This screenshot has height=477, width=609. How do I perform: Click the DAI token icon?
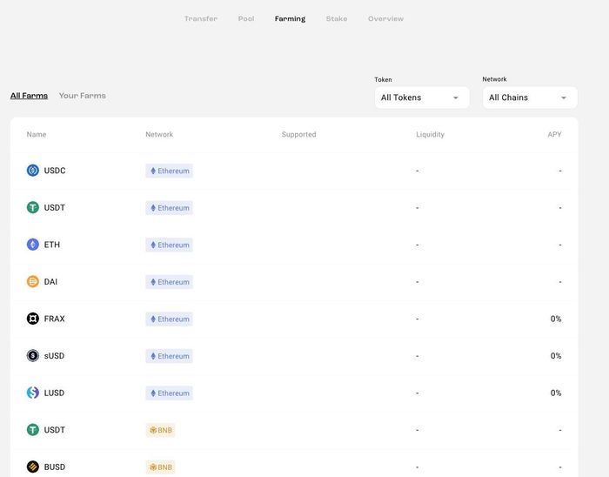tap(33, 282)
